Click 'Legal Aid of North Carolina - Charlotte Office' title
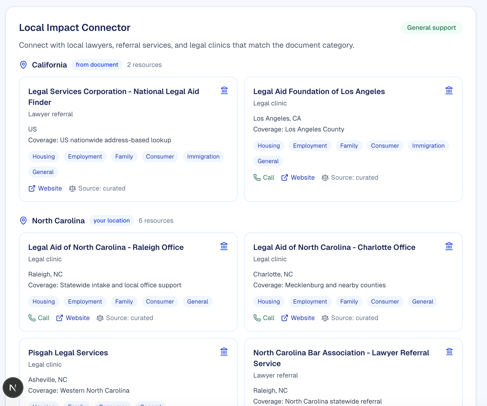The image size is (487, 406). tap(334, 247)
